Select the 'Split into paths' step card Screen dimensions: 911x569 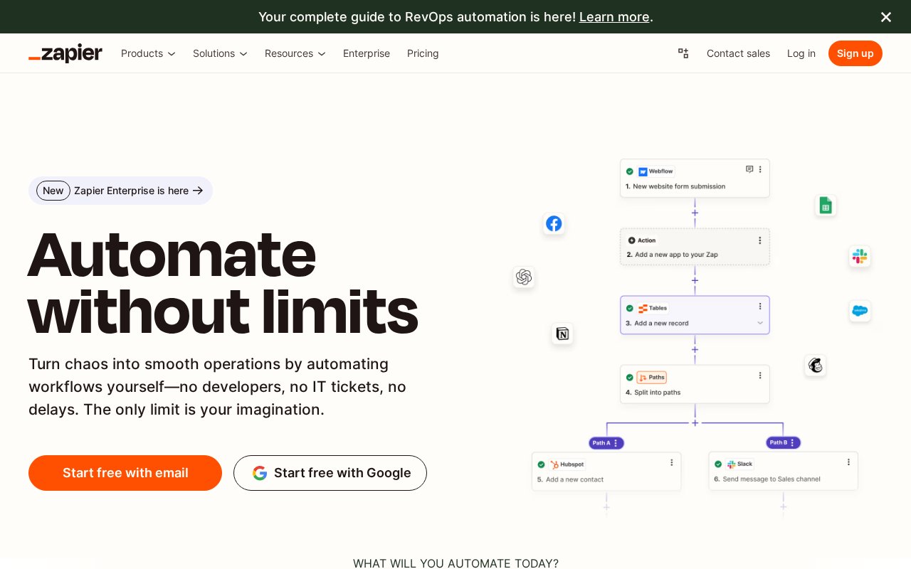[x=695, y=384]
